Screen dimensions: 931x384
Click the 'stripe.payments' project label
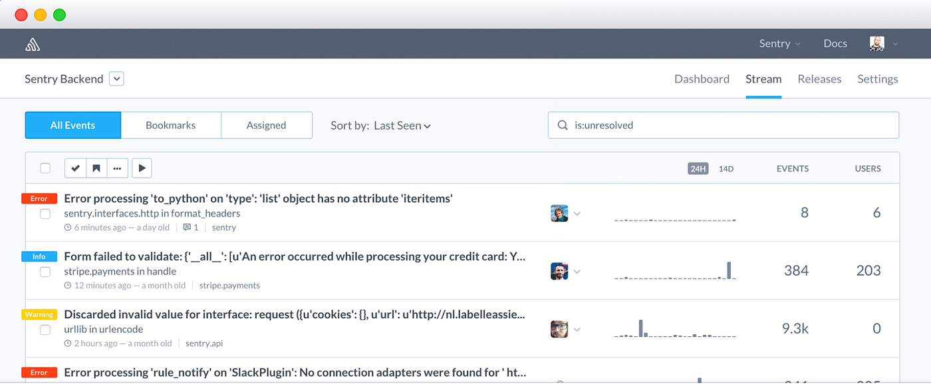pos(229,285)
